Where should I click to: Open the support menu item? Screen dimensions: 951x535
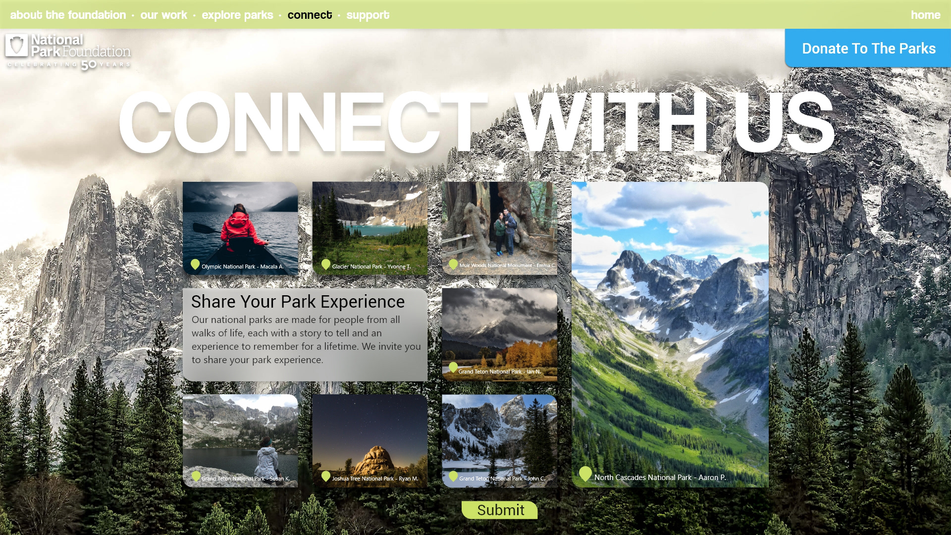pos(368,15)
